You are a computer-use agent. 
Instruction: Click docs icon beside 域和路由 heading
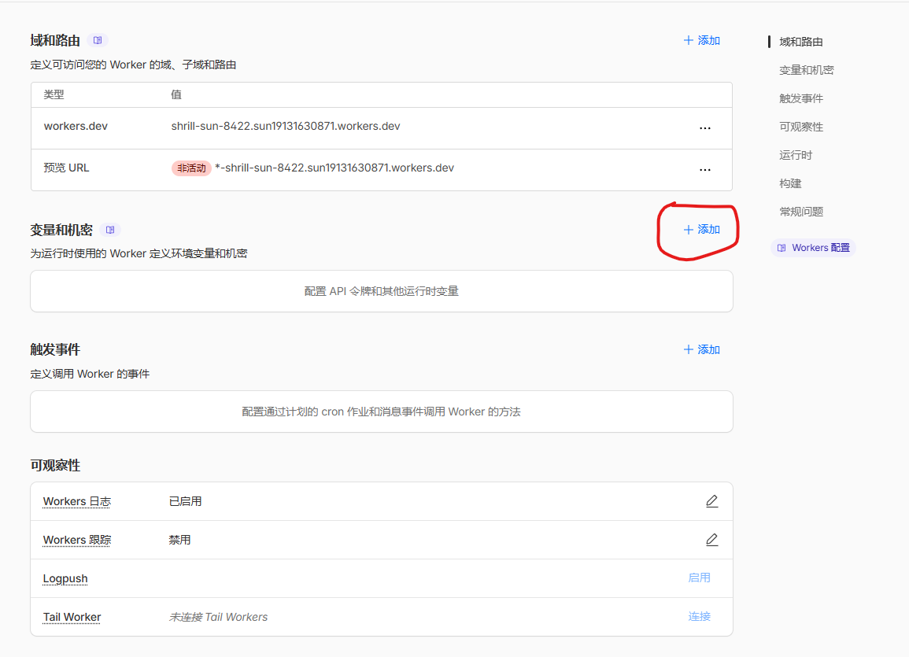click(98, 40)
